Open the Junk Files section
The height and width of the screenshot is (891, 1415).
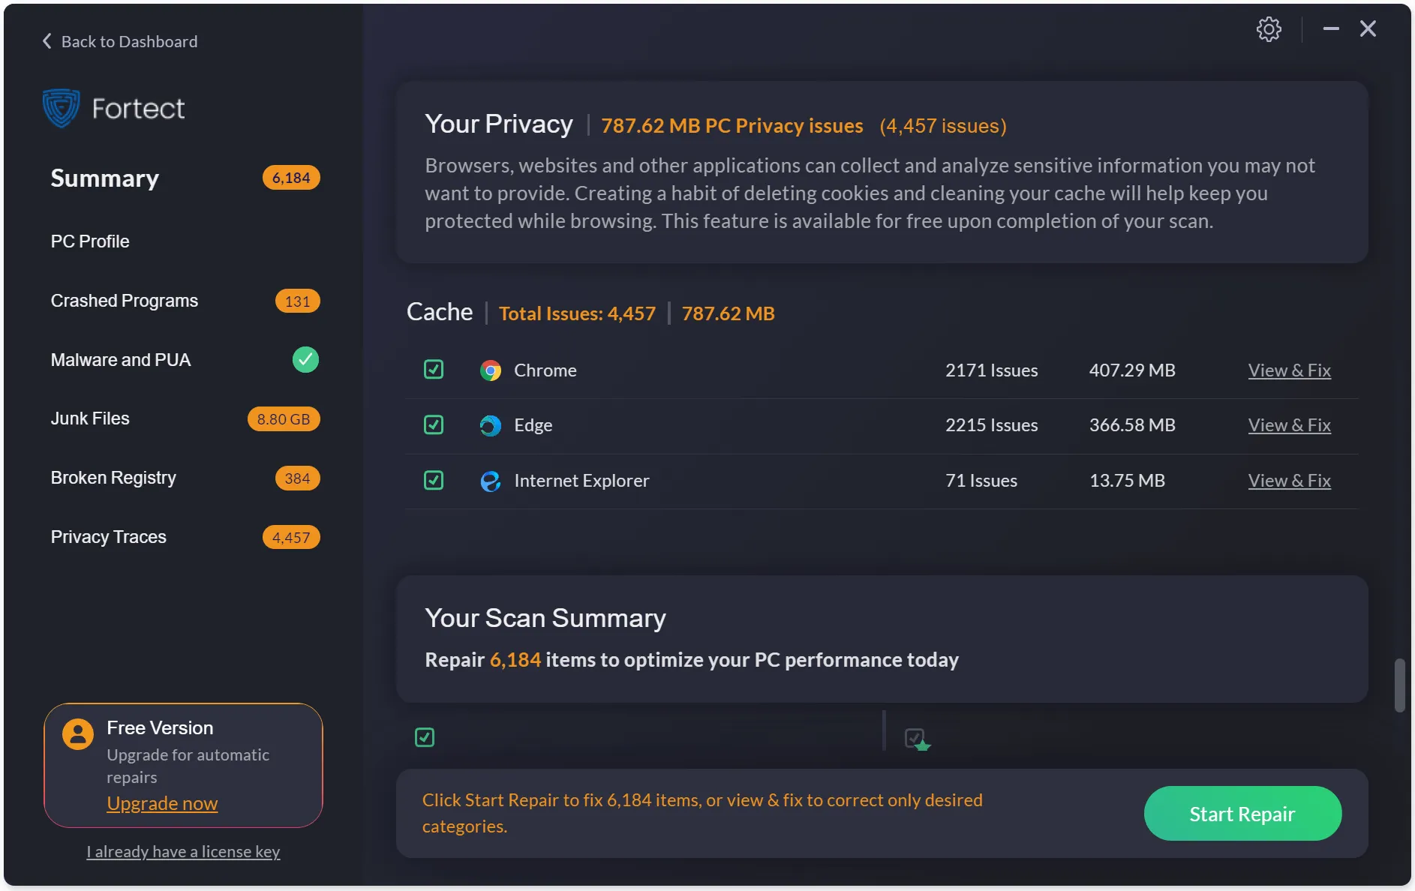coord(90,418)
